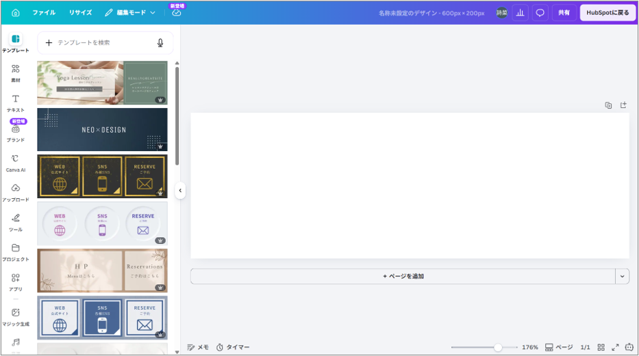Open the assistant icon in the status bar
The image size is (639, 356).
(629, 347)
